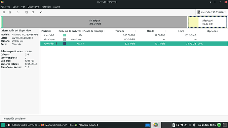Click the Sistema de archivos column header
Image resolution: width=228 pixels, height=128 pixels.
click(x=70, y=31)
